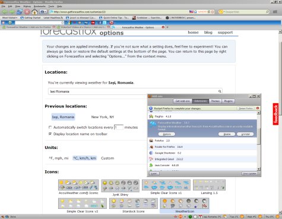
Task: Click the Home icon in Firefox toolbar
Action: point(34,12)
